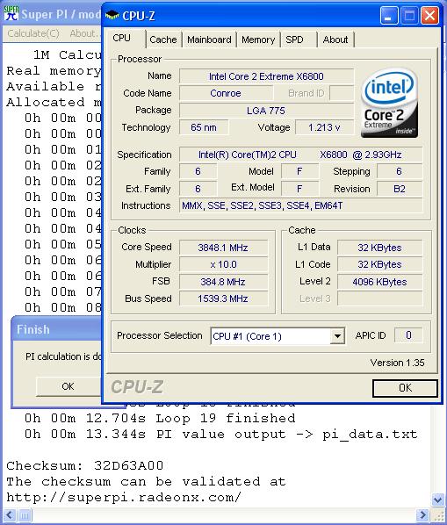Click the Instructions field 'MMX, SSE, SSE2...'
447x525 pixels.
coord(300,205)
